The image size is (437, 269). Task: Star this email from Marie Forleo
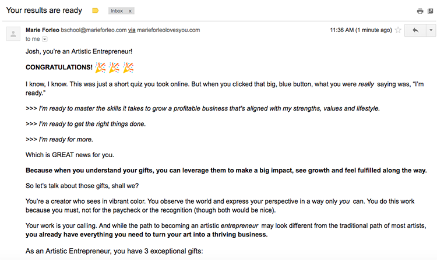[x=399, y=30]
